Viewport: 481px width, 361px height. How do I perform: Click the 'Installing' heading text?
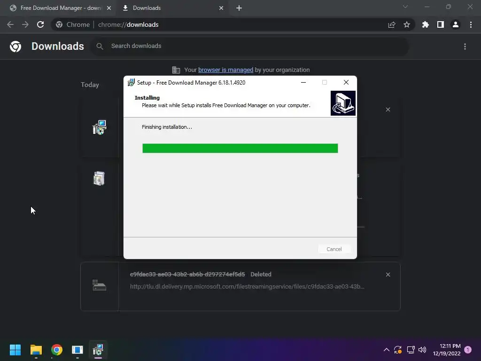pos(147,98)
